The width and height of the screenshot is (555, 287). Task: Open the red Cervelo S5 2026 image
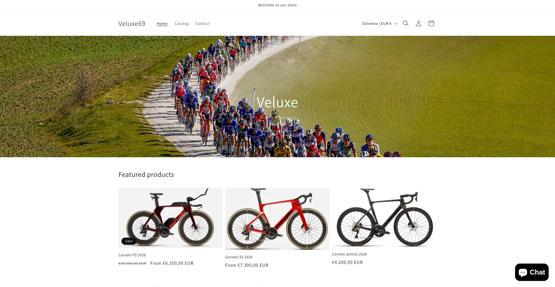click(277, 219)
